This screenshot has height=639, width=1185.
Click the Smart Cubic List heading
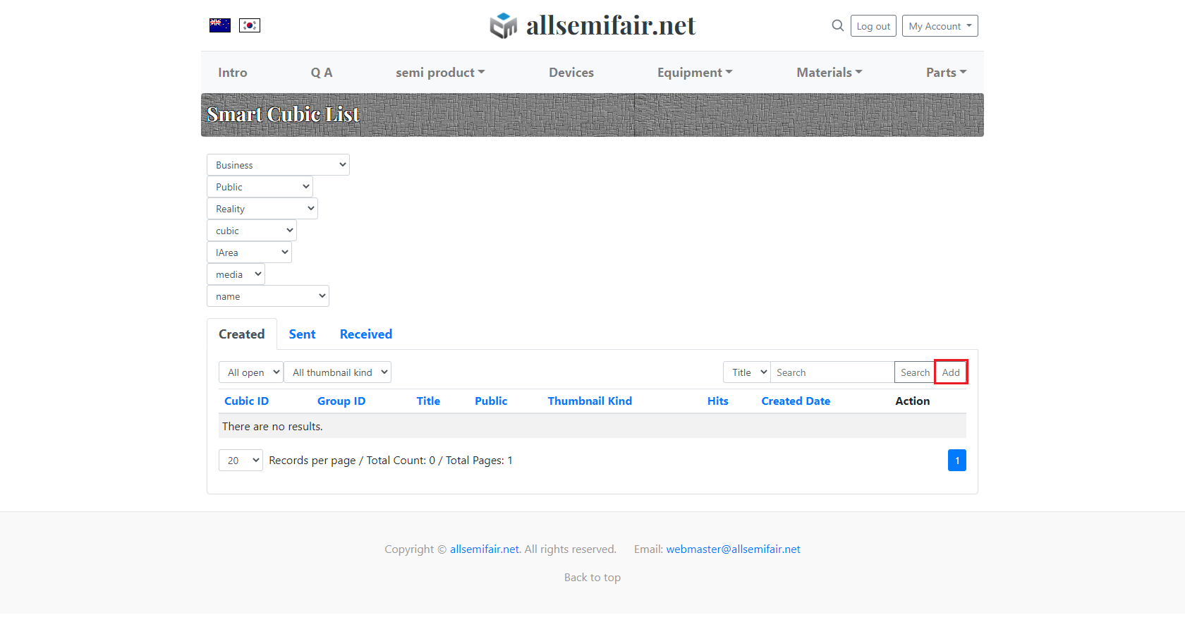(x=283, y=114)
